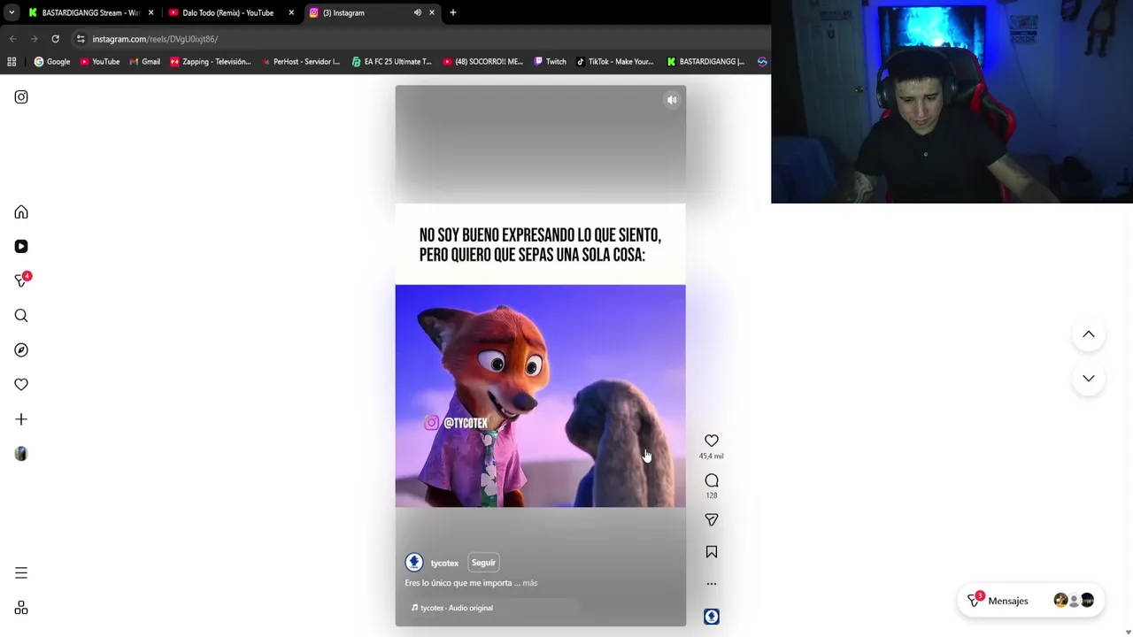1133x637 pixels.
Task: Go to previous reel with up chevron
Action: (1089, 334)
